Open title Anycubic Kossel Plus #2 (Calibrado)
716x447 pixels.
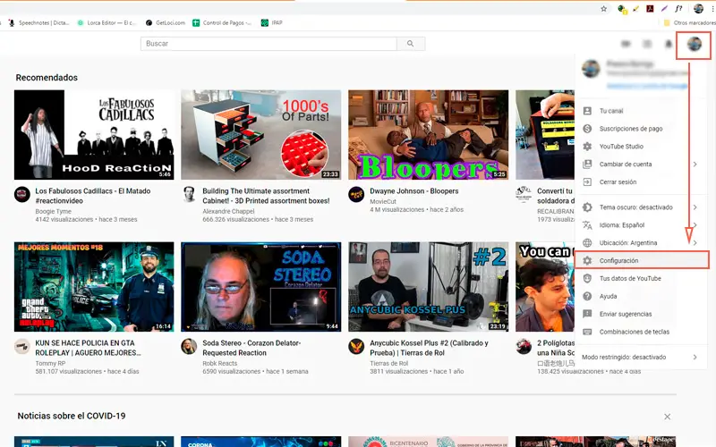click(429, 348)
